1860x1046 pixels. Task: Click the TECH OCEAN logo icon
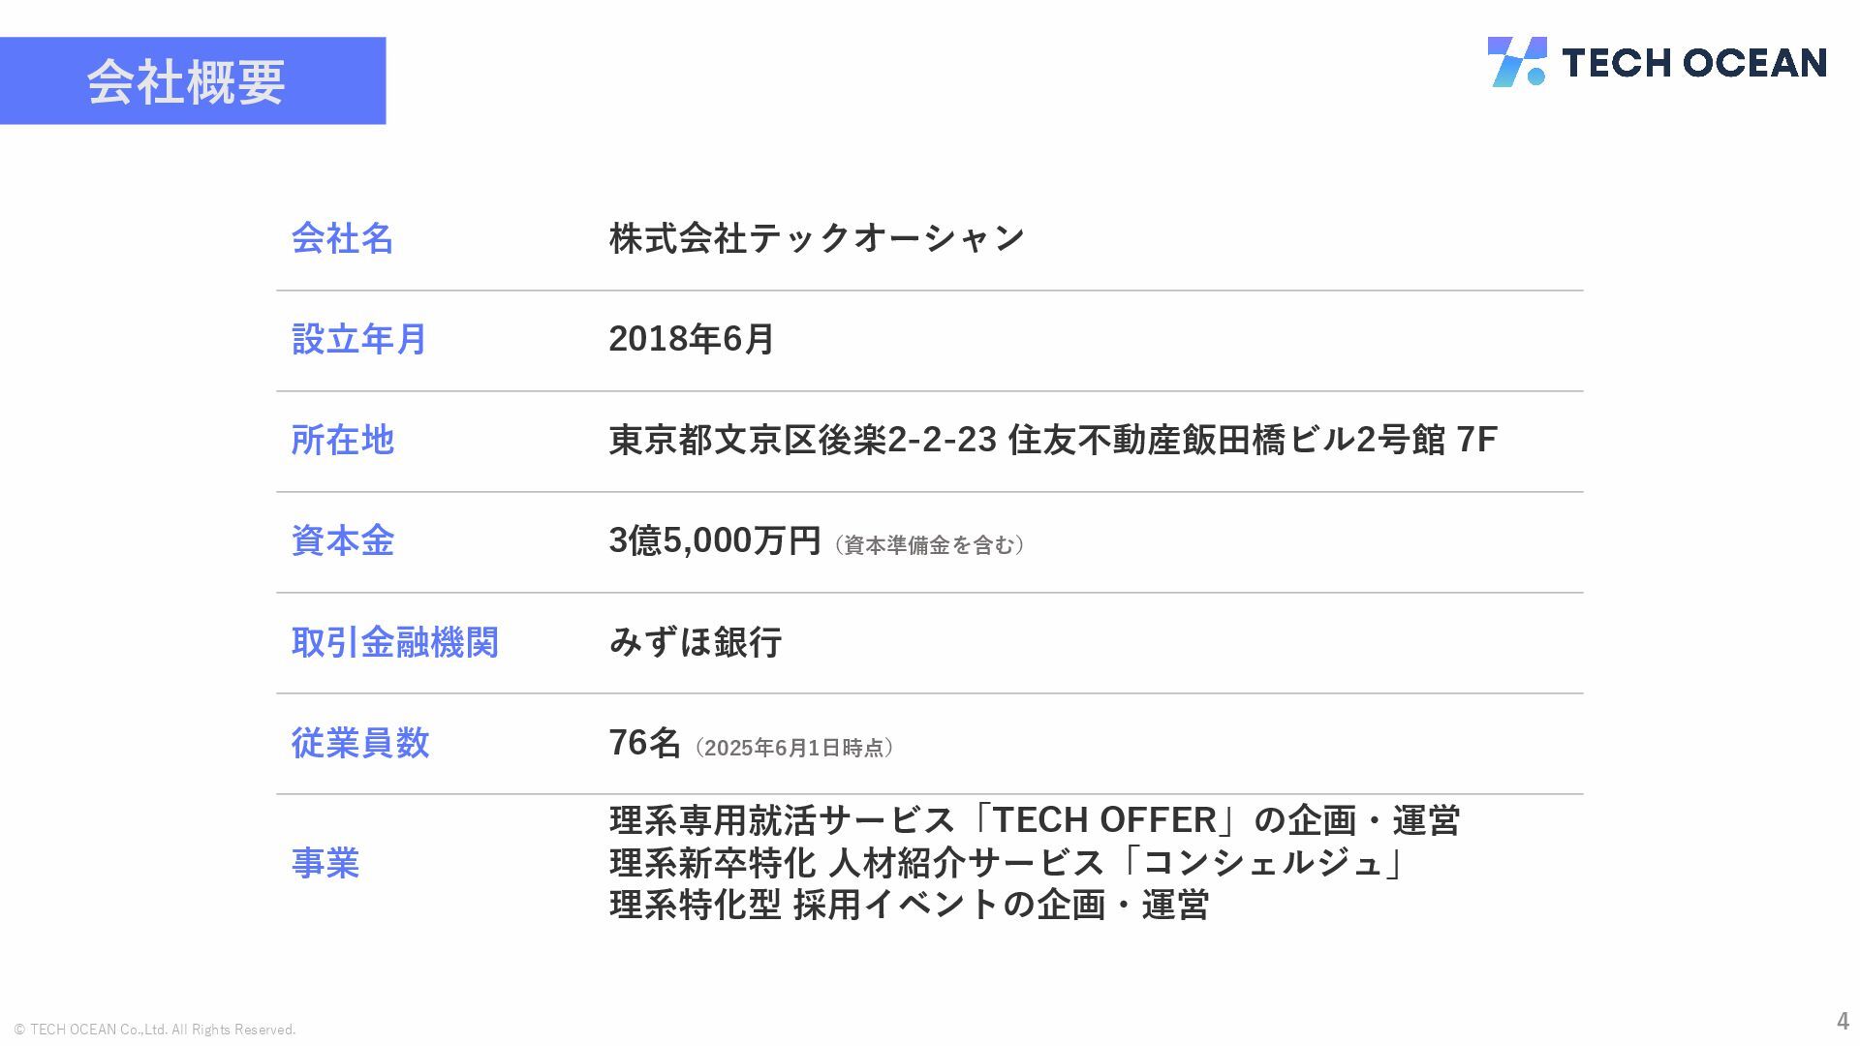pyautogui.click(x=1517, y=62)
